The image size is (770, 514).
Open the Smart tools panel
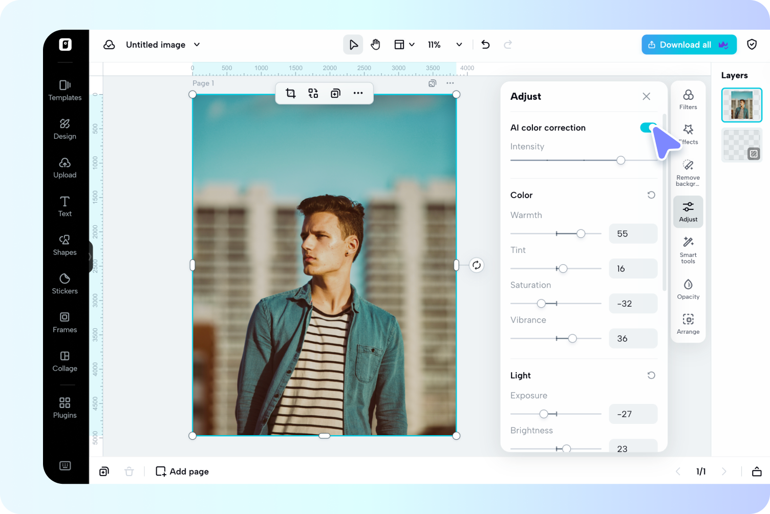click(x=688, y=249)
